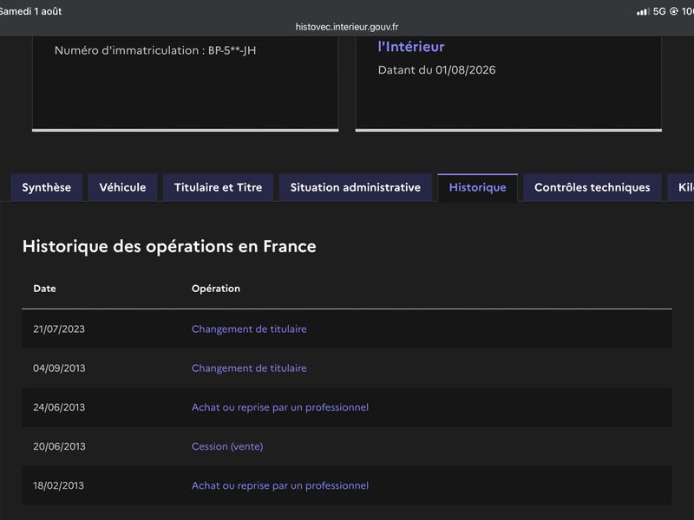
Task: Click the Date column header
Action: (45, 289)
